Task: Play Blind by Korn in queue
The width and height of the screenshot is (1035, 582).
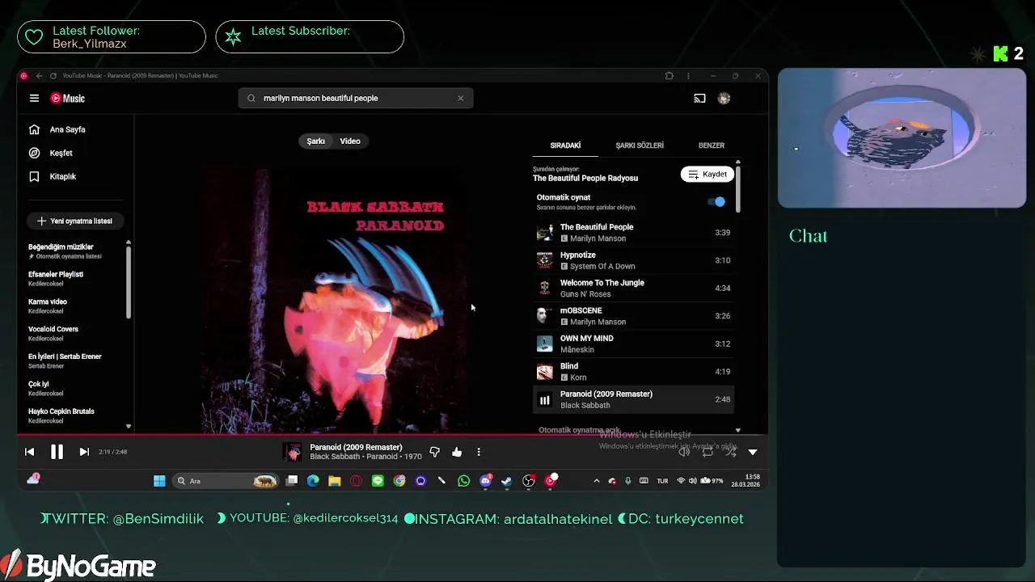Action: 633,372
